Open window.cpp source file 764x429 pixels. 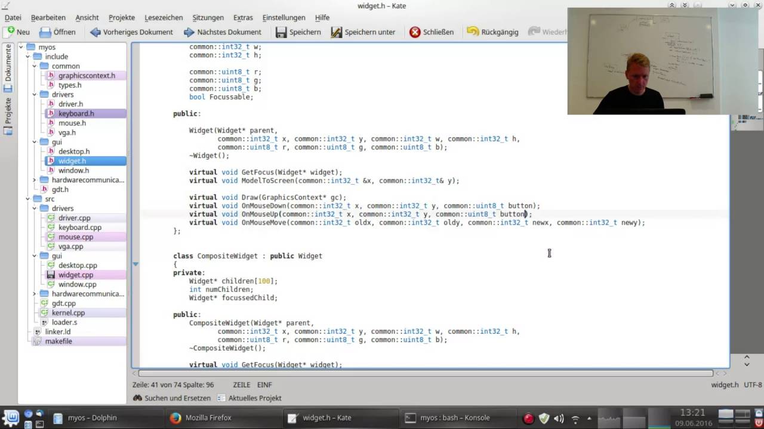(77, 285)
